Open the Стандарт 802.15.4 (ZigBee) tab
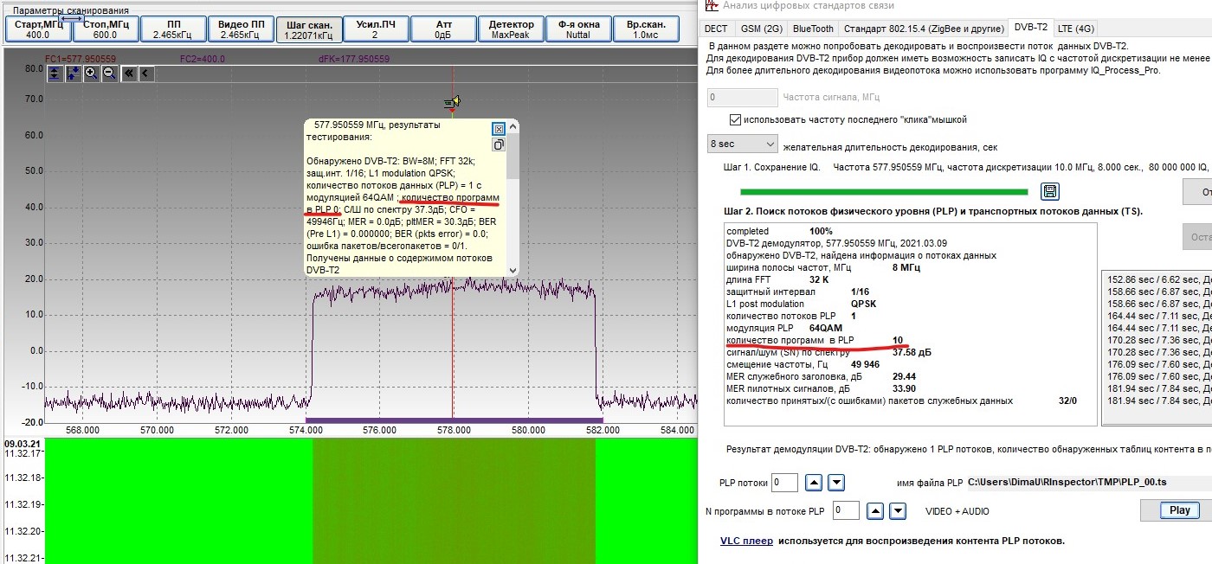 tap(924, 29)
